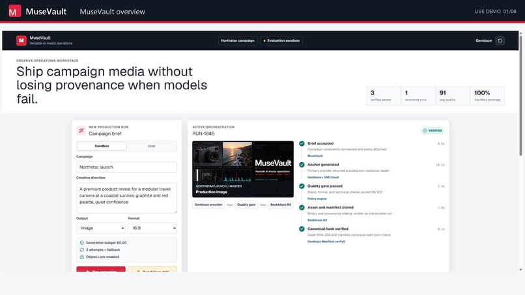Click the Quality gate passed step title
Screen dimensions: 525x295
(325, 186)
